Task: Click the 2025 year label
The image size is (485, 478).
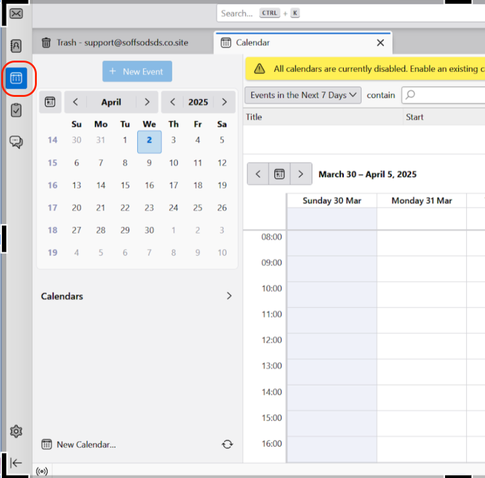Action: pyautogui.click(x=198, y=102)
